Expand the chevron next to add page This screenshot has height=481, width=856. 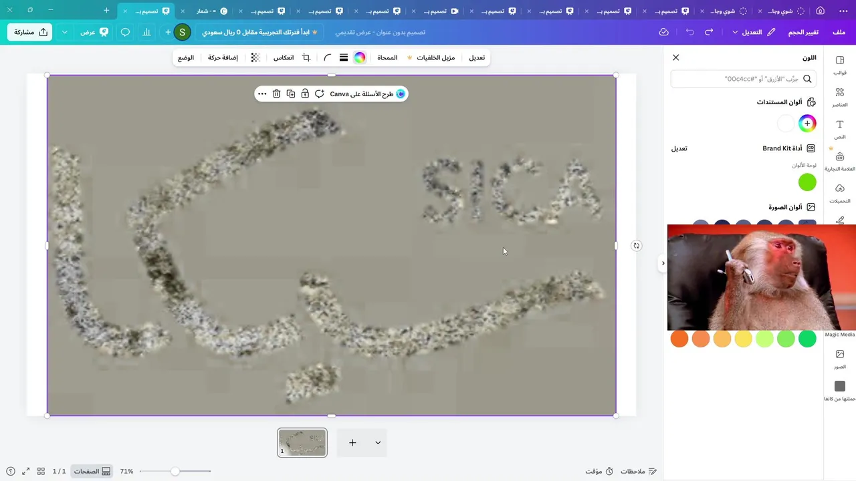pyautogui.click(x=378, y=442)
